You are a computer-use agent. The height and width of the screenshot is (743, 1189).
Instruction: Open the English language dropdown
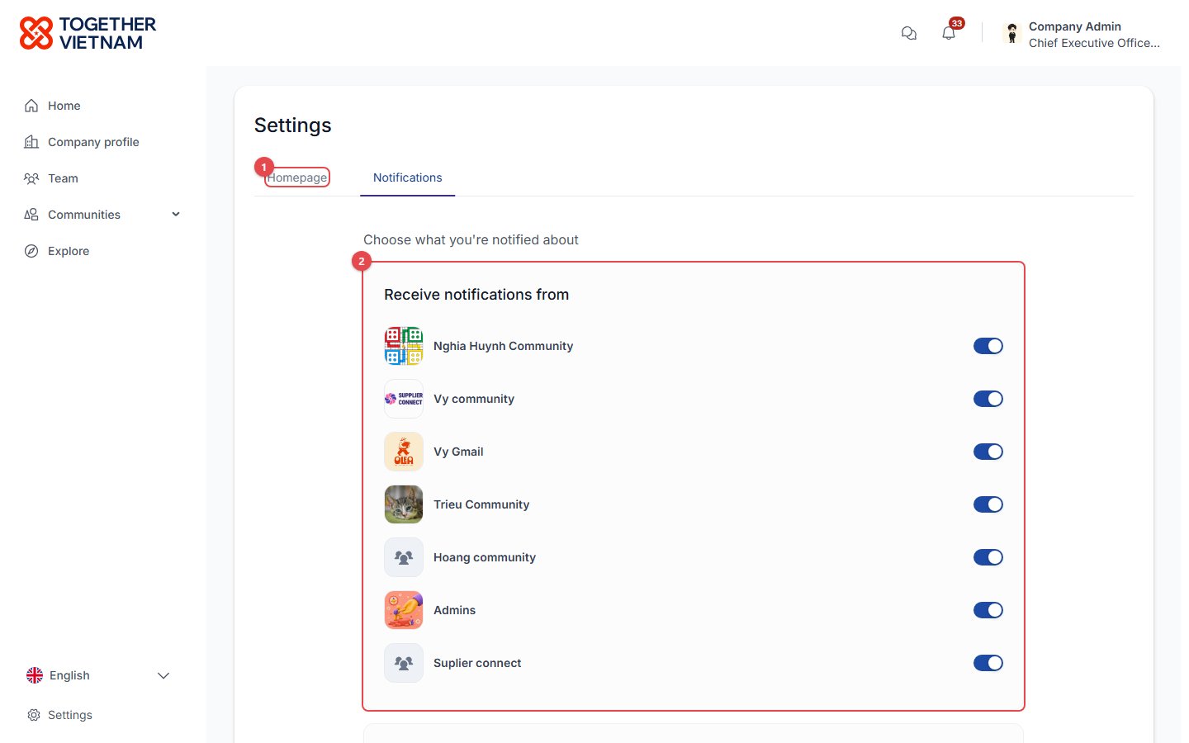tap(98, 675)
